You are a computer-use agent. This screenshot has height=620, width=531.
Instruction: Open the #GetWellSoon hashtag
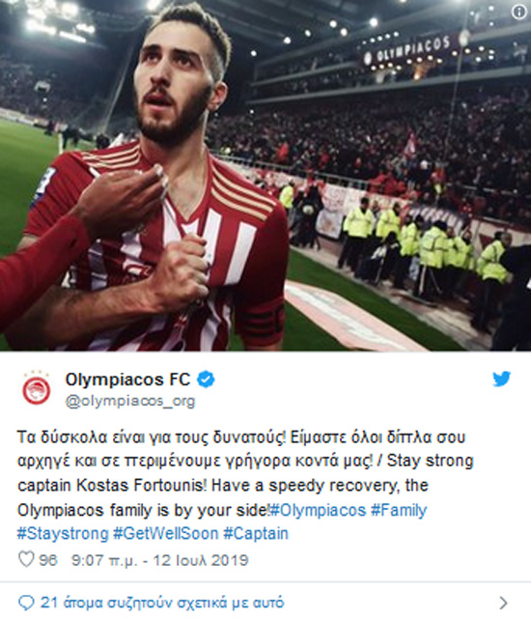166,534
